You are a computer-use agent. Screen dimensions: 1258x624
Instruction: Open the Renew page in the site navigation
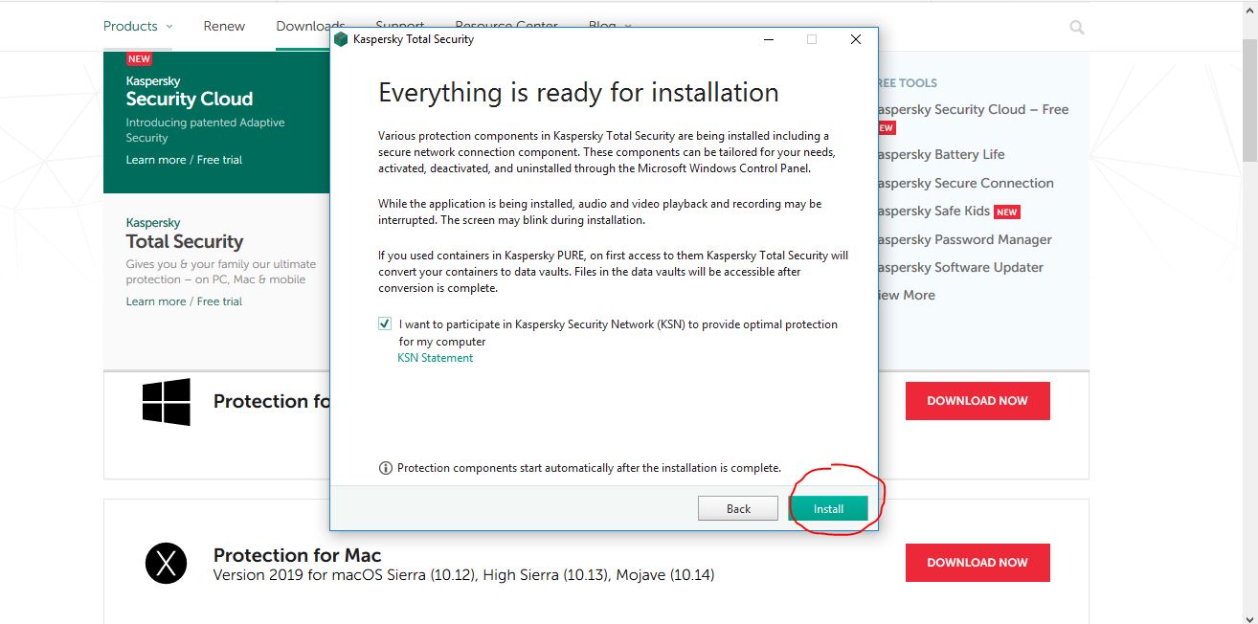pyautogui.click(x=224, y=26)
